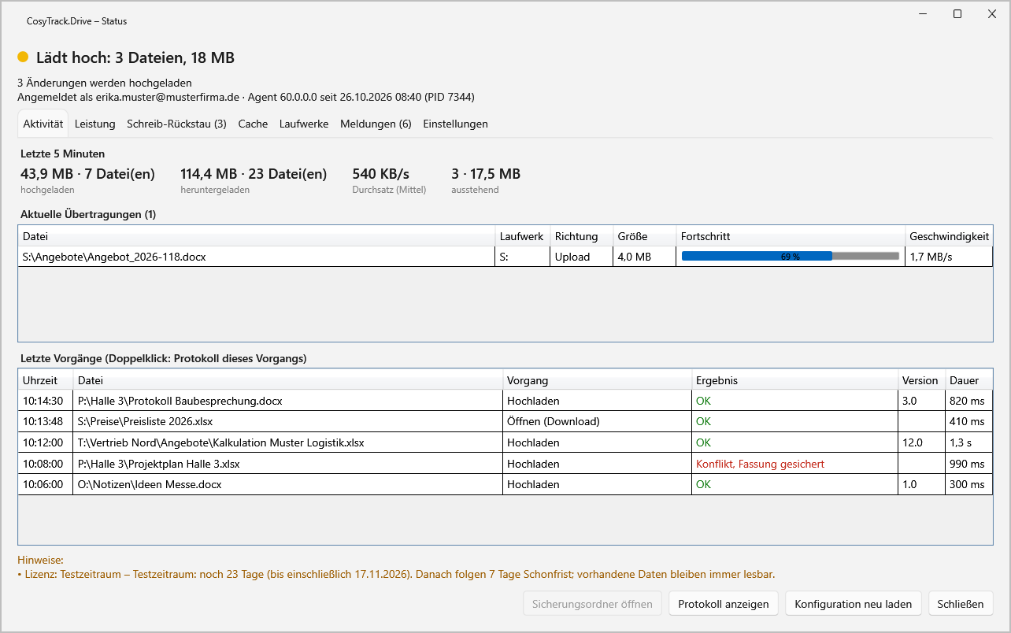Screen dimensions: 1011x633
Task: Select the Cache tab
Action: (253, 124)
